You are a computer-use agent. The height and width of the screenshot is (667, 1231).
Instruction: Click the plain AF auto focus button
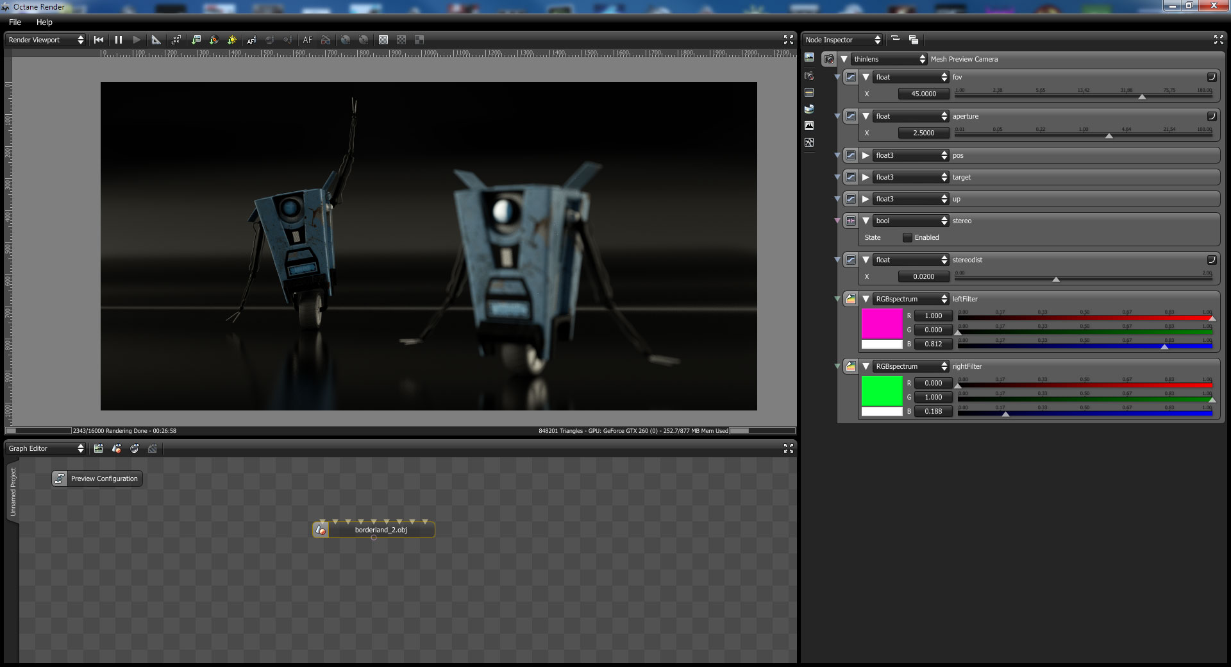point(308,40)
